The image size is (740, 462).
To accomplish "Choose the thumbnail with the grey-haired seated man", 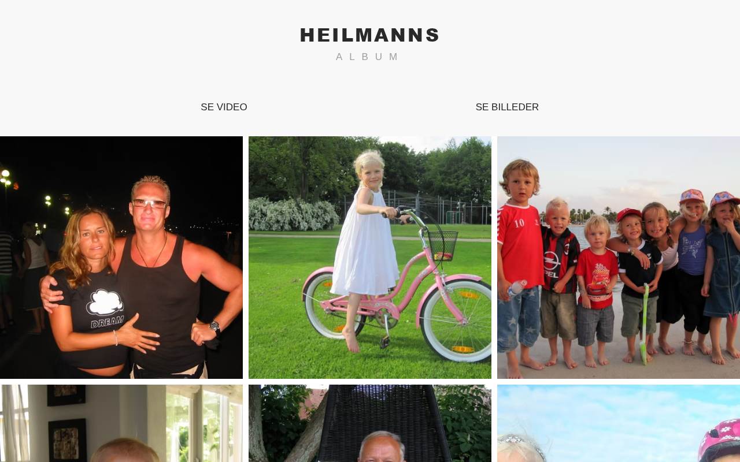I will [x=370, y=423].
